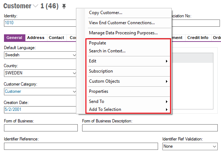Switch to the Address tab

(x=35, y=38)
